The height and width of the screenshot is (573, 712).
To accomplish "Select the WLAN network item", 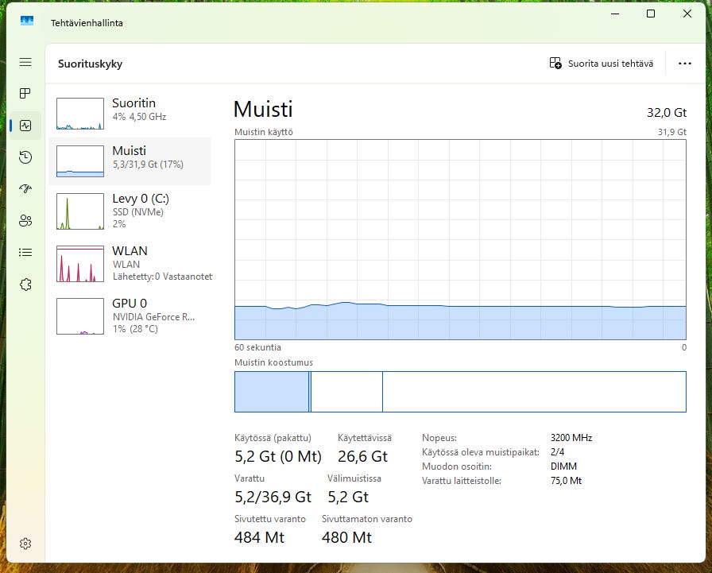I will pyautogui.click(x=130, y=263).
